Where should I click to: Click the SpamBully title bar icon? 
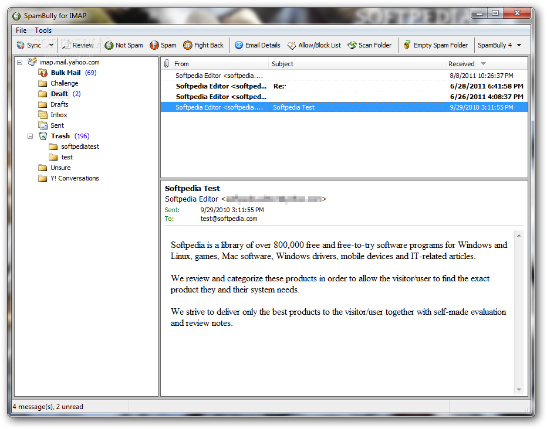click(16, 16)
